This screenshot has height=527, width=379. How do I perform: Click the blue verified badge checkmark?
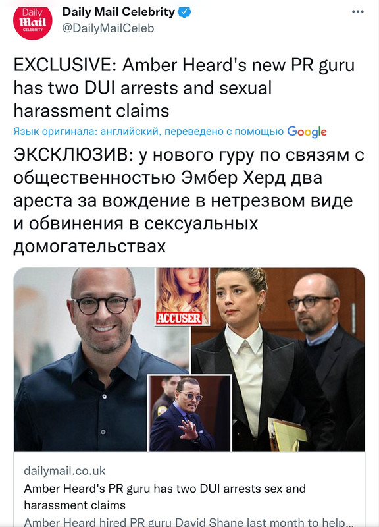click(x=184, y=12)
